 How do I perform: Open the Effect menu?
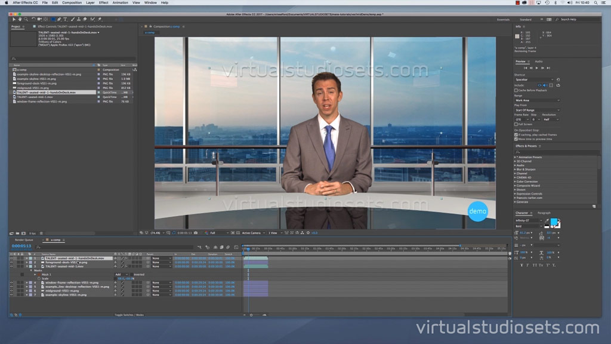103,3
